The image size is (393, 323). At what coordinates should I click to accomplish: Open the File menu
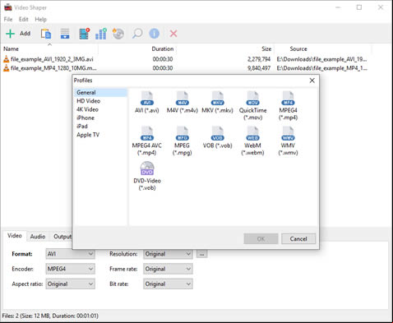pyautogui.click(x=8, y=20)
